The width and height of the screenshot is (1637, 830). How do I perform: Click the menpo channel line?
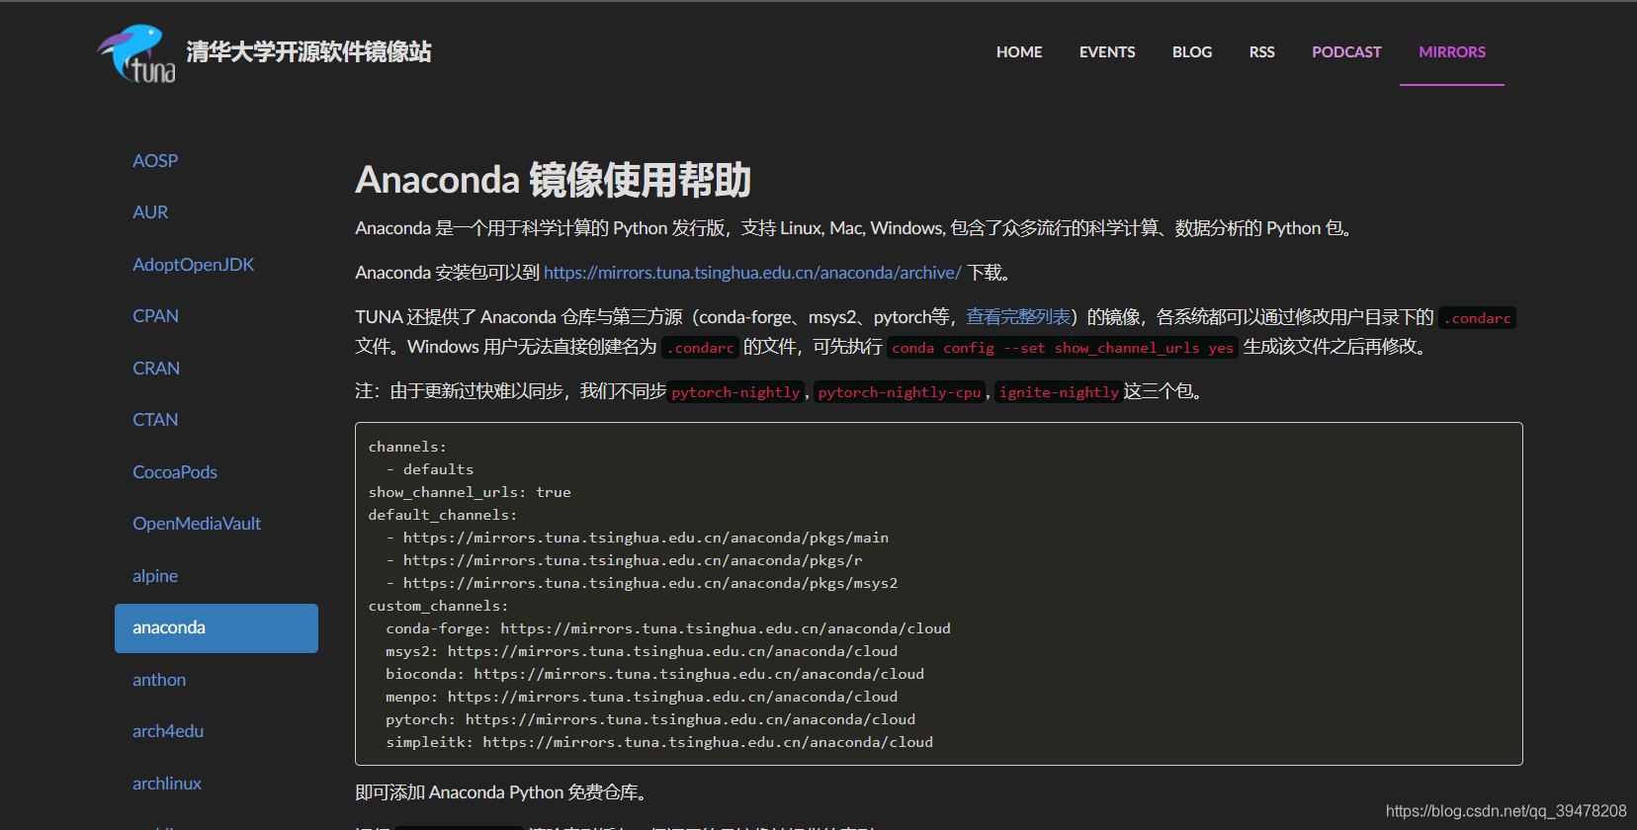pyautogui.click(x=642, y=697)
